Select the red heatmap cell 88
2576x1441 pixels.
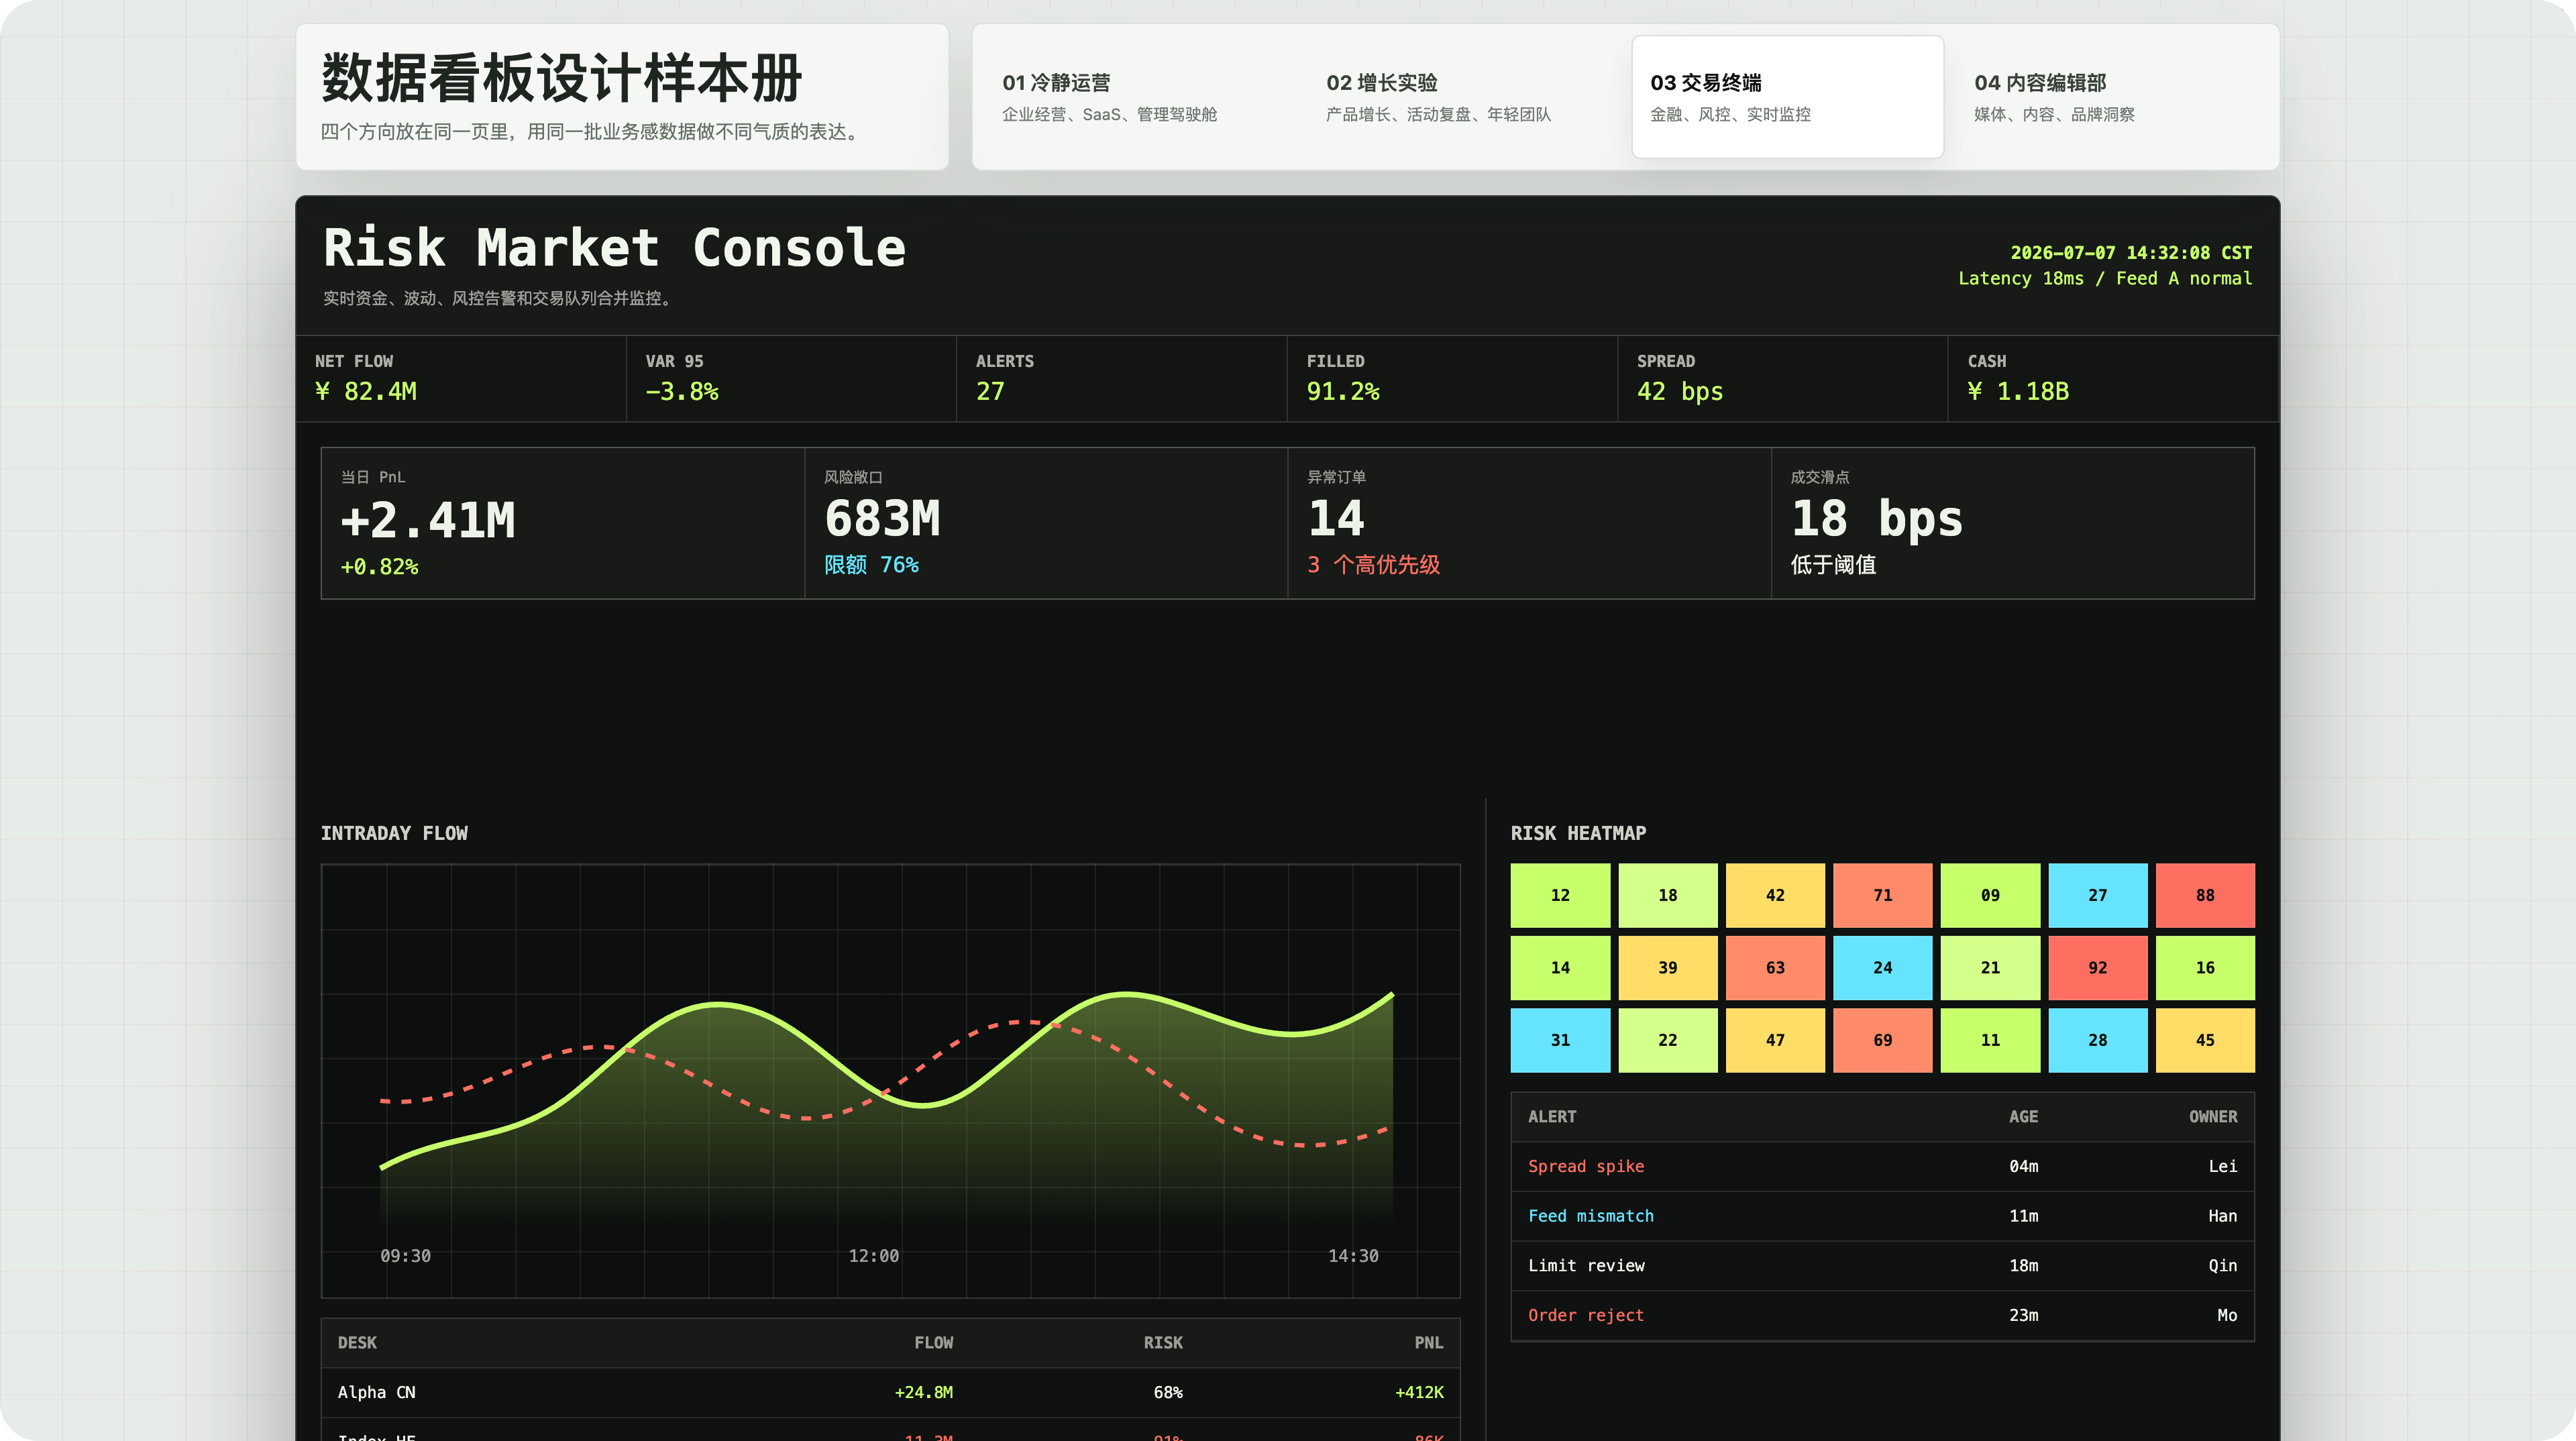pos(2205,895)
